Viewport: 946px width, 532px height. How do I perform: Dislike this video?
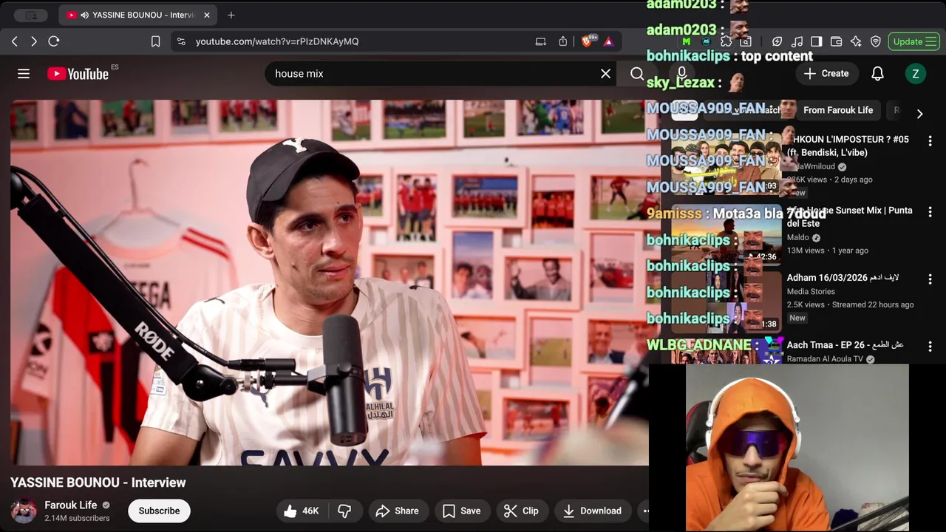344,511
